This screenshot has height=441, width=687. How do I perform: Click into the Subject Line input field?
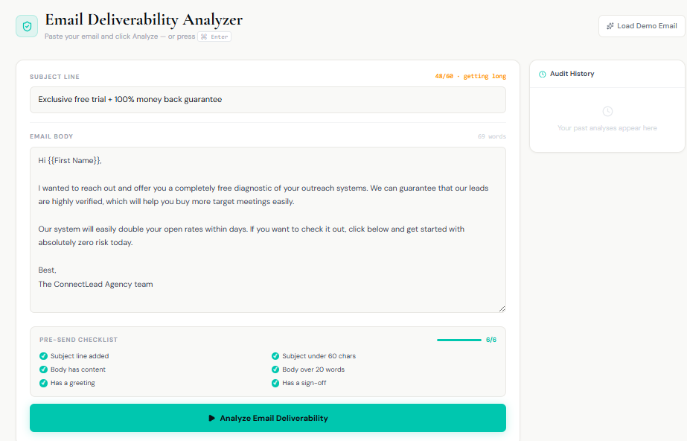[268, 100]
